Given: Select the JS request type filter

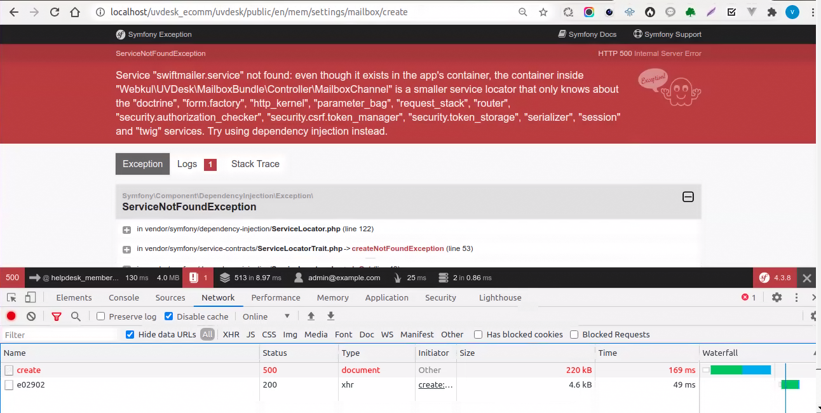Looking at the screenshot, I should [251, 335].
